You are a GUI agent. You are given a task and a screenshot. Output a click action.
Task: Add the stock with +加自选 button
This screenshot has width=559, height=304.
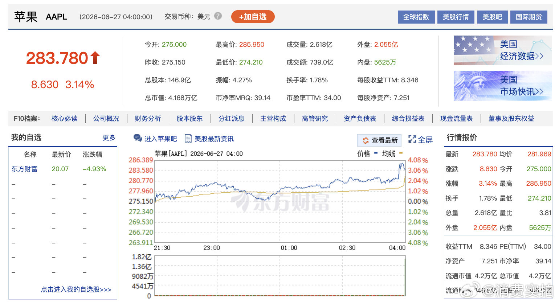[x=253, y=17]
